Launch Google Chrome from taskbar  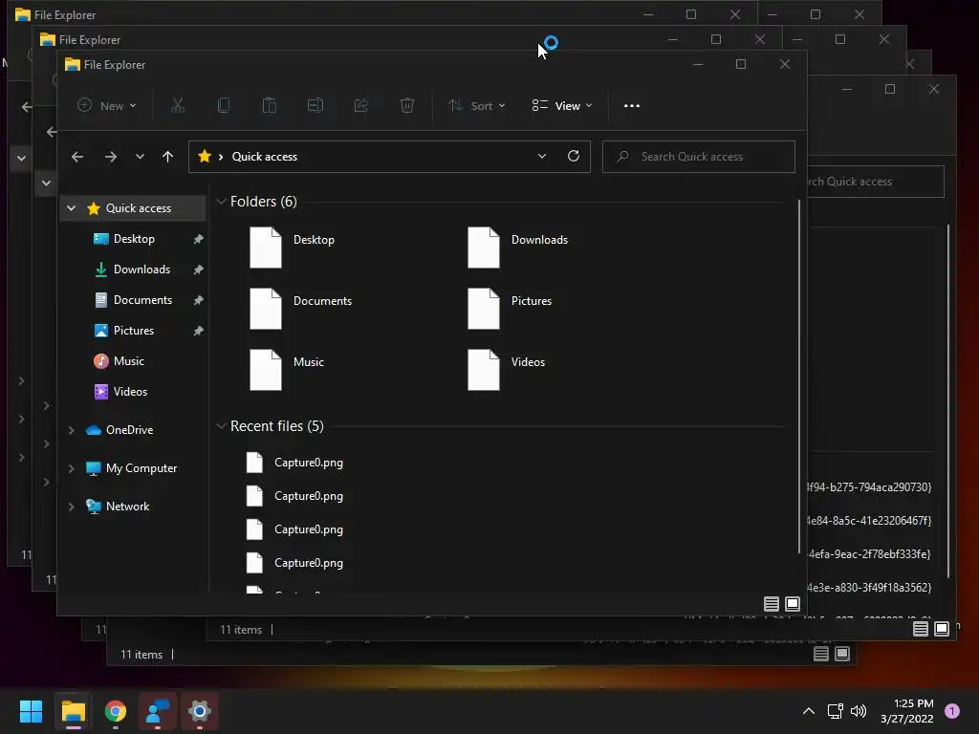pyautogui.click(x=116, y=711)
